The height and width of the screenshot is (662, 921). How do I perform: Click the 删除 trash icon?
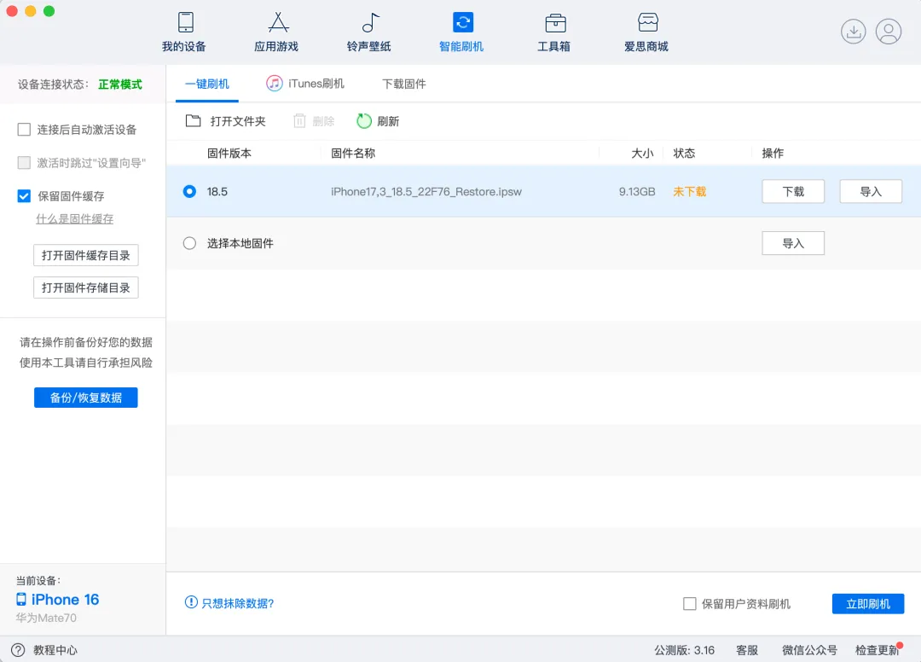point(299,121)
